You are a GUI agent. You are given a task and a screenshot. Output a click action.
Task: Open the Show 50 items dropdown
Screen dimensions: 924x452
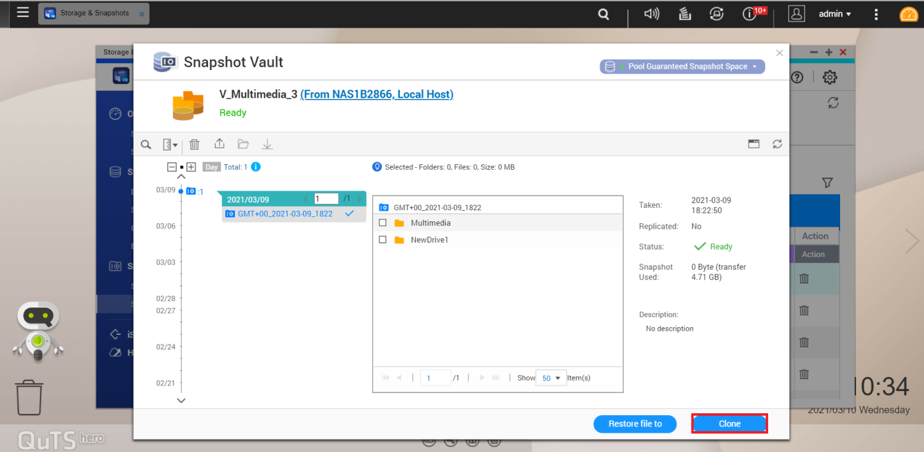[551, 378]
